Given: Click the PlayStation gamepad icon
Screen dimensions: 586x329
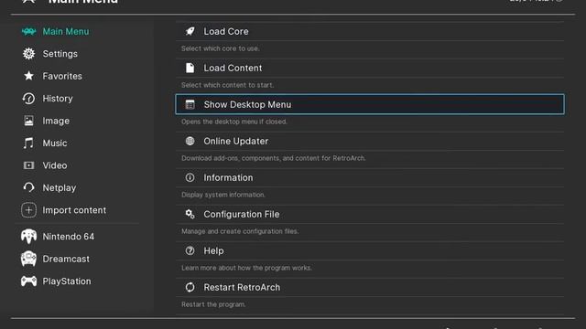Looking at the screenshot, I should click(x=28, y=281).
